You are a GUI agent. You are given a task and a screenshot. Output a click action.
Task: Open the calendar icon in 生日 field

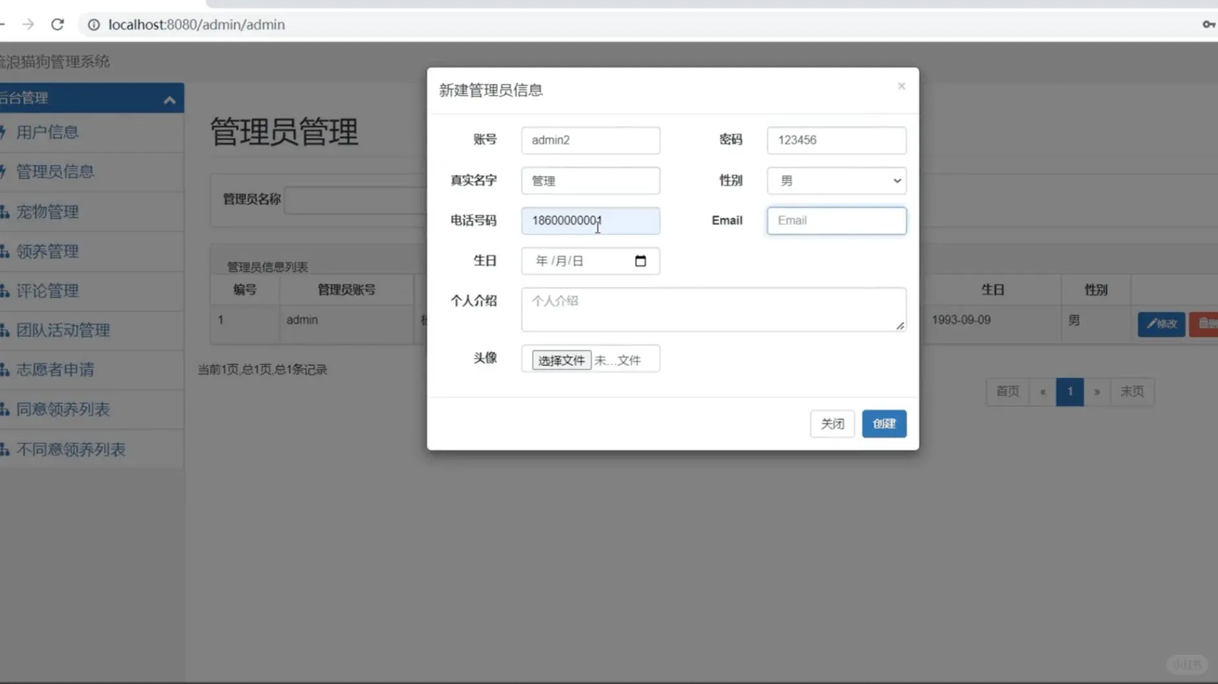point(641,261)
